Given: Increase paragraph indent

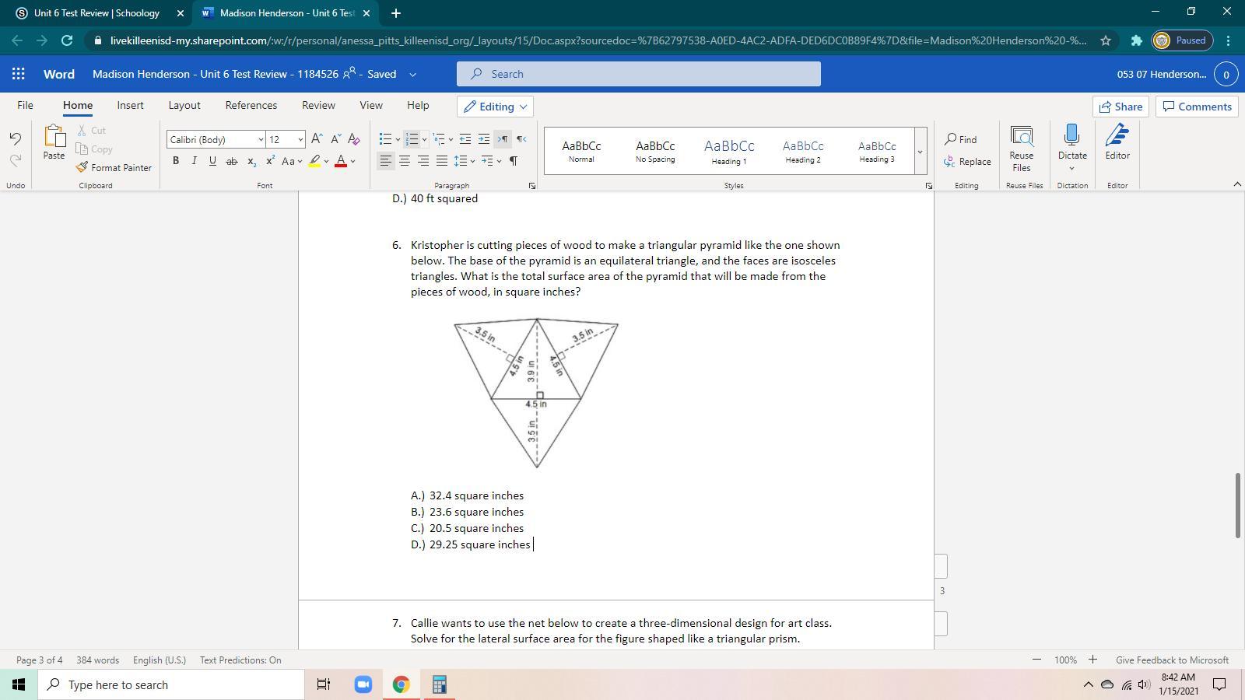Looking at the screenshot, I should (x=484, y=139).
